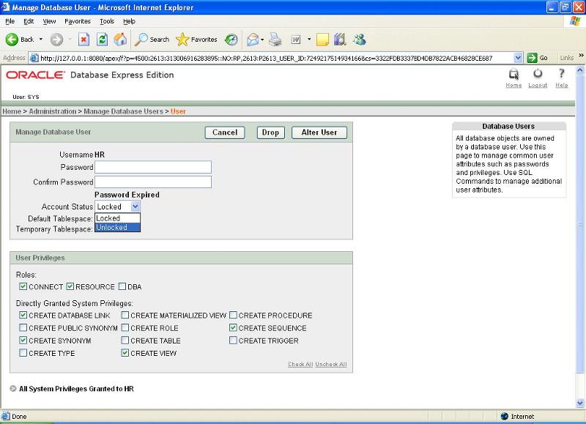Click the Cancel button
Screen dimensions: 586x424
pos(225,133)
